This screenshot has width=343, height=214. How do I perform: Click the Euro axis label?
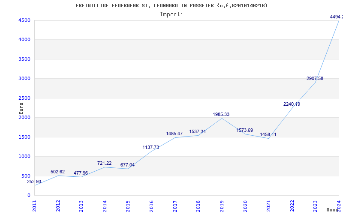pyautogui.click(x=21, y=108)
